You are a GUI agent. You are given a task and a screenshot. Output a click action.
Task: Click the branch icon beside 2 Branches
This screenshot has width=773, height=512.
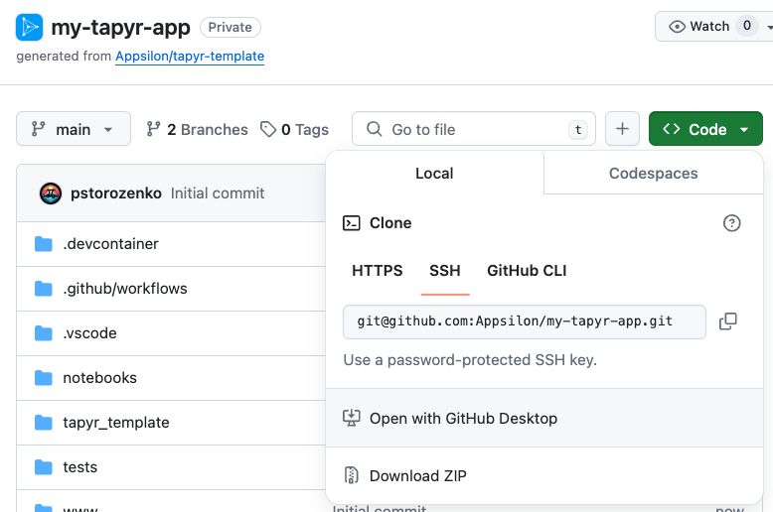coord(153,129)
